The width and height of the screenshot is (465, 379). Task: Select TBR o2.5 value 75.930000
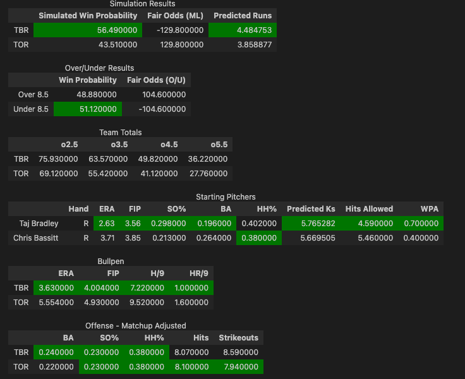pos(58,159)
